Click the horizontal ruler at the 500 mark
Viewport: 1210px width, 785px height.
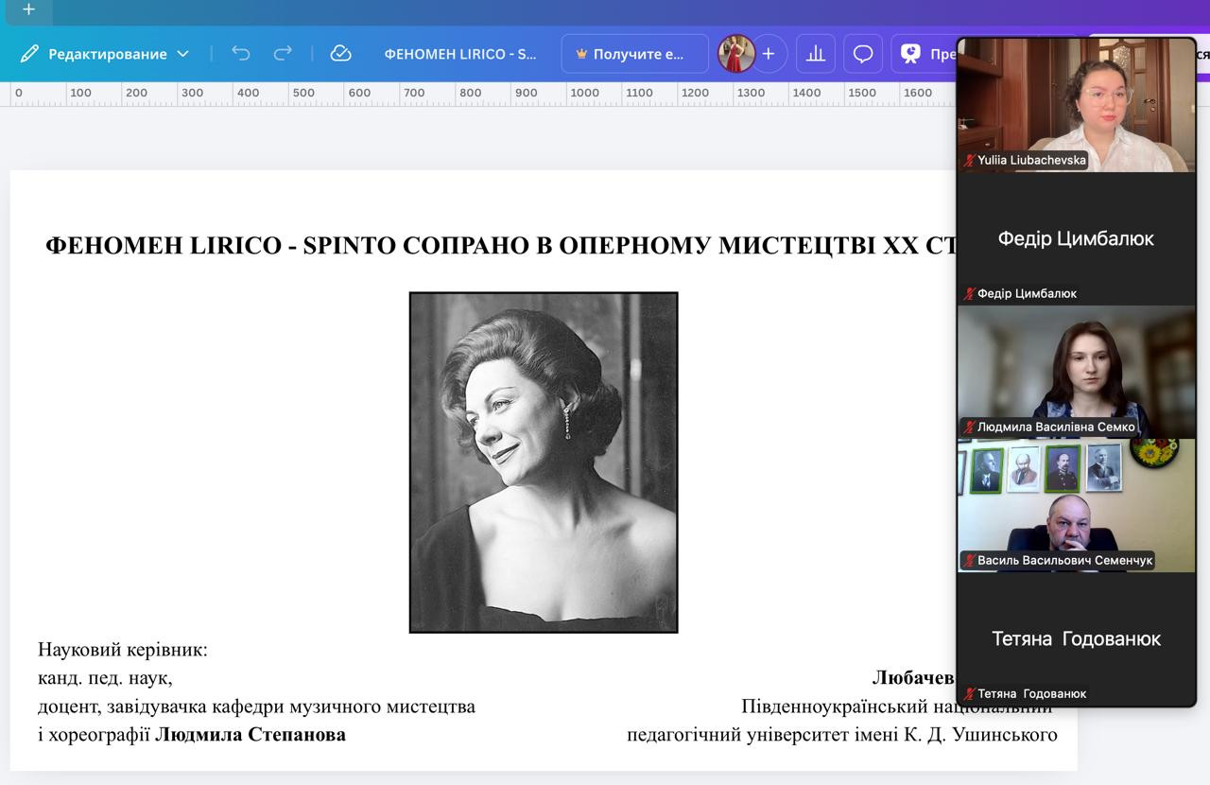(x=303, y=94)
